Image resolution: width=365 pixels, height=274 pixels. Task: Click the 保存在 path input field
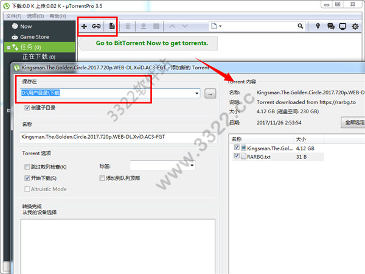click(x=110, y=93)
